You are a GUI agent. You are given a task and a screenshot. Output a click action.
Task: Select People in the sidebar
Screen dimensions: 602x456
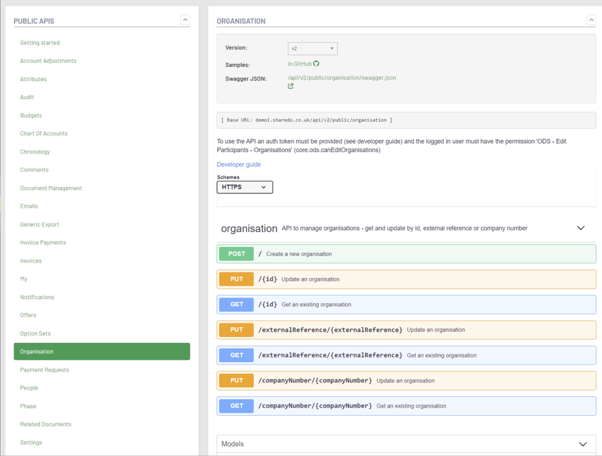point(29,388)
